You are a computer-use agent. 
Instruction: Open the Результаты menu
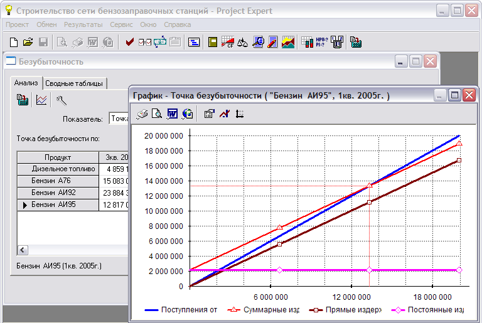pos(83,24)
